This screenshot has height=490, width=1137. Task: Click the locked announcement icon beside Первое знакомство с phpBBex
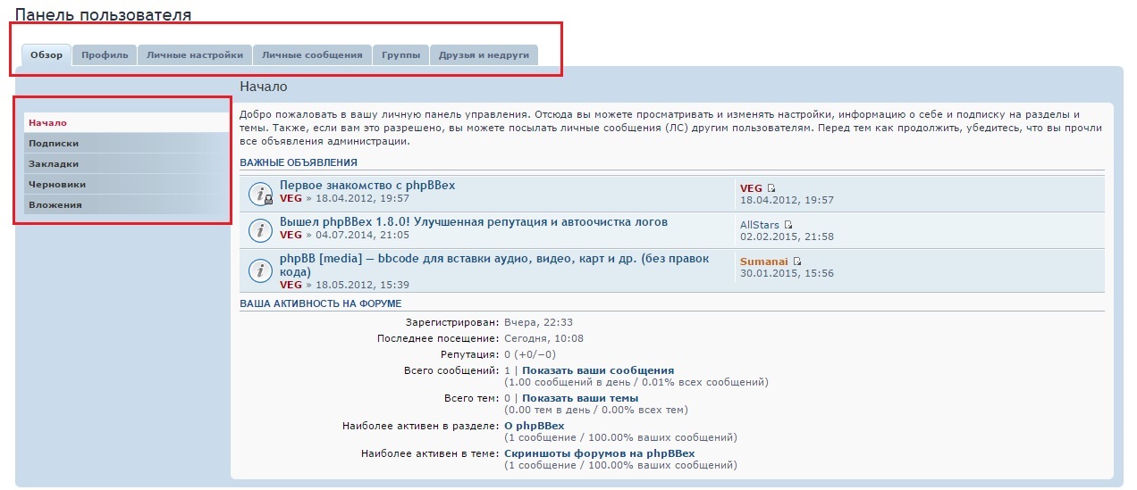[260, 193]
